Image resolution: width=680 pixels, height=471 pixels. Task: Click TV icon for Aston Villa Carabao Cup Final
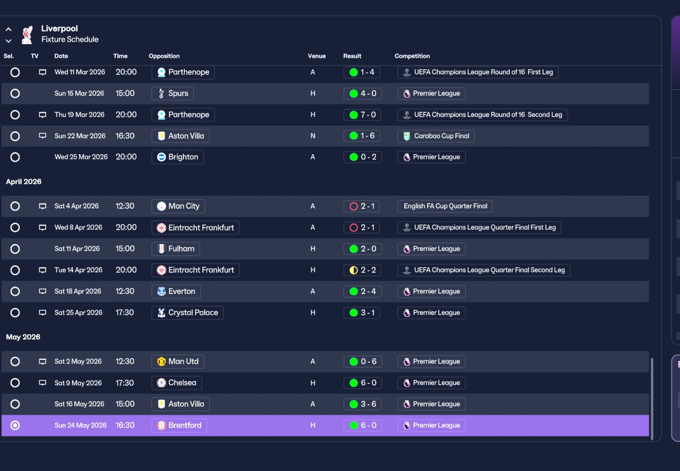click(42, 136)
